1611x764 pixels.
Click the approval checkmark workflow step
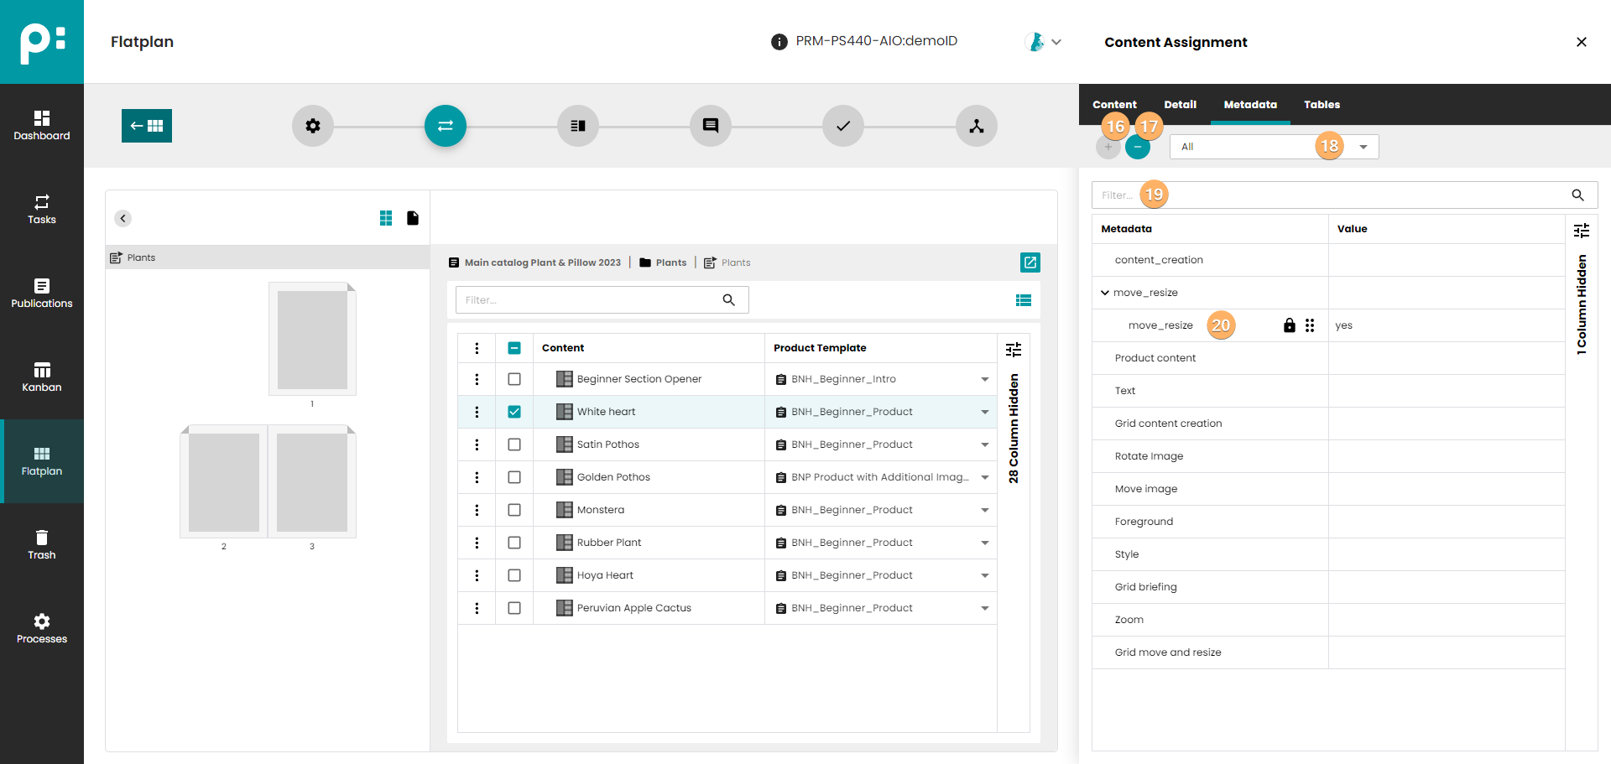click(x=843, y=126)
